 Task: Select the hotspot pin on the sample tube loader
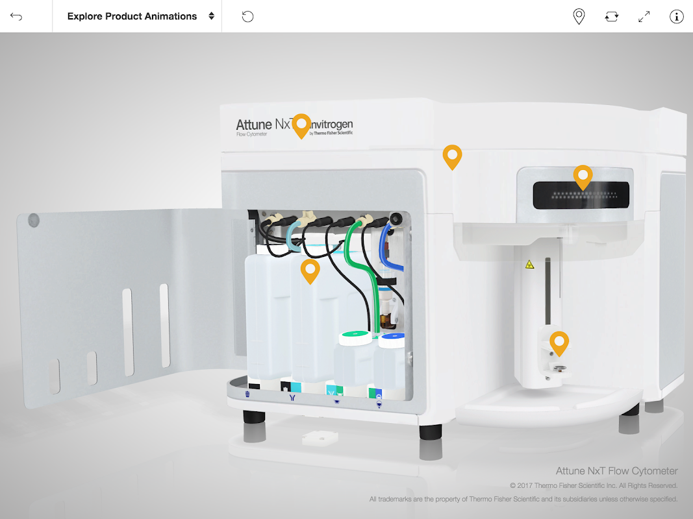tap(559, 343)
